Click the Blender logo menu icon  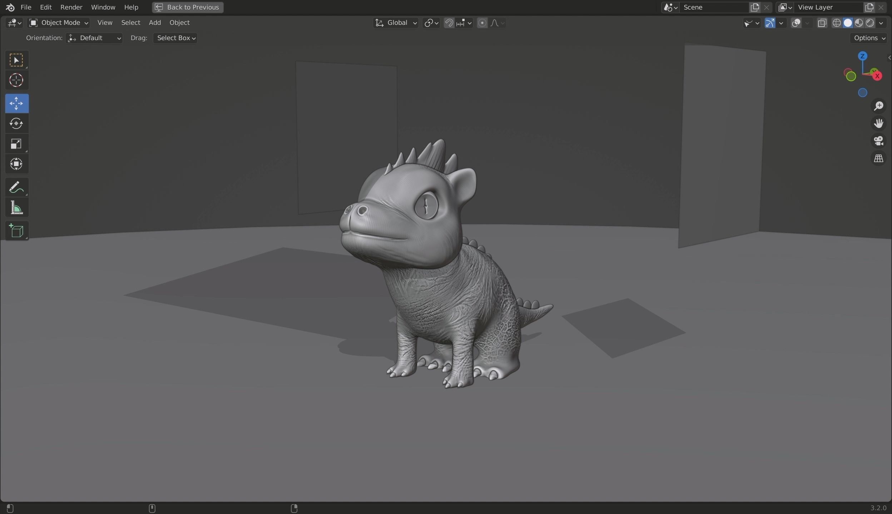pyautogui.click(x=10, y=7)
